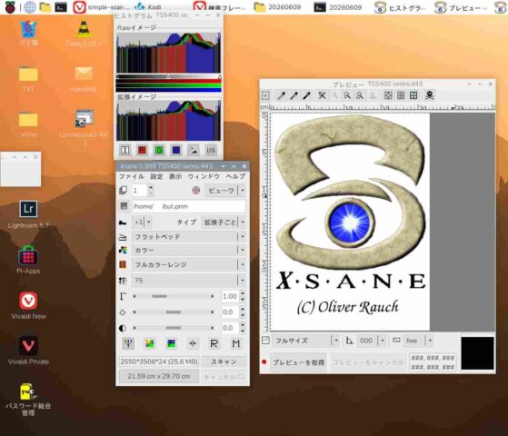
Task: Click the auto-enhancement trident icon in Xsane
Action: (128, 343)
